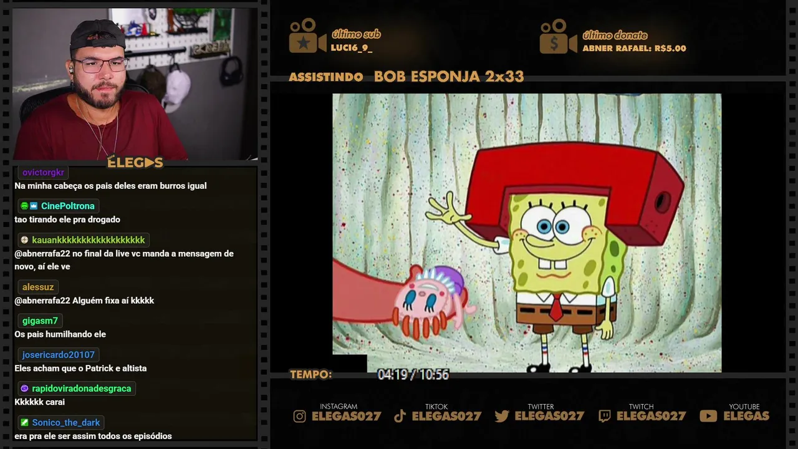Click the star camera icon beside Último sub
Viewport: 798px width, 449px height.
click(307, 36)
